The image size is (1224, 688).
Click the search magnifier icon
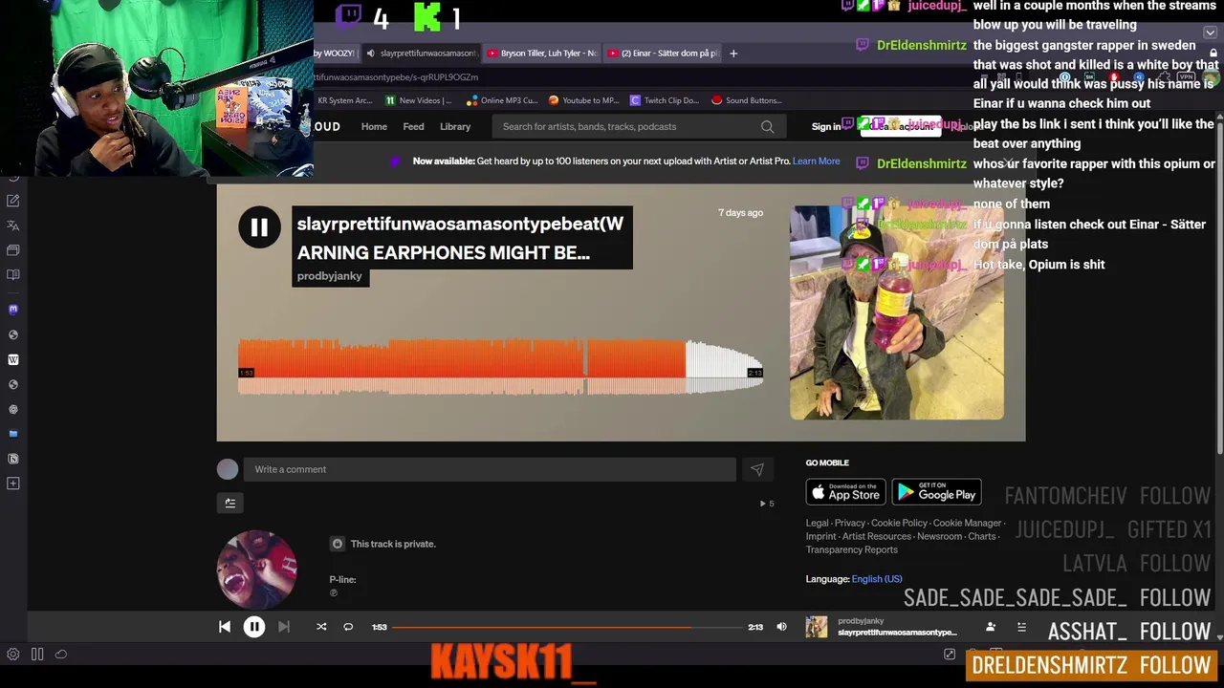[x=767, y=126]
